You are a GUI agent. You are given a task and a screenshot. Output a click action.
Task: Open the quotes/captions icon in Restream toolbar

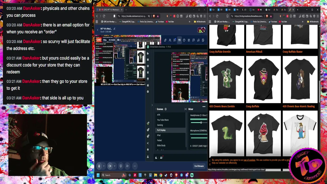(x=179, y=40)
